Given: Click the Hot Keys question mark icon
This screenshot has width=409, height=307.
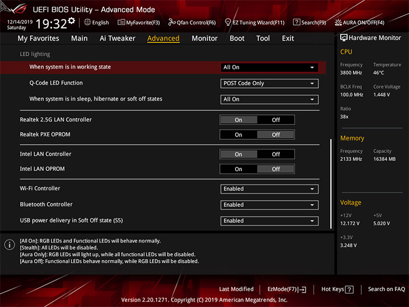Looking at the screenshot, I should click(x=349, y=289).
